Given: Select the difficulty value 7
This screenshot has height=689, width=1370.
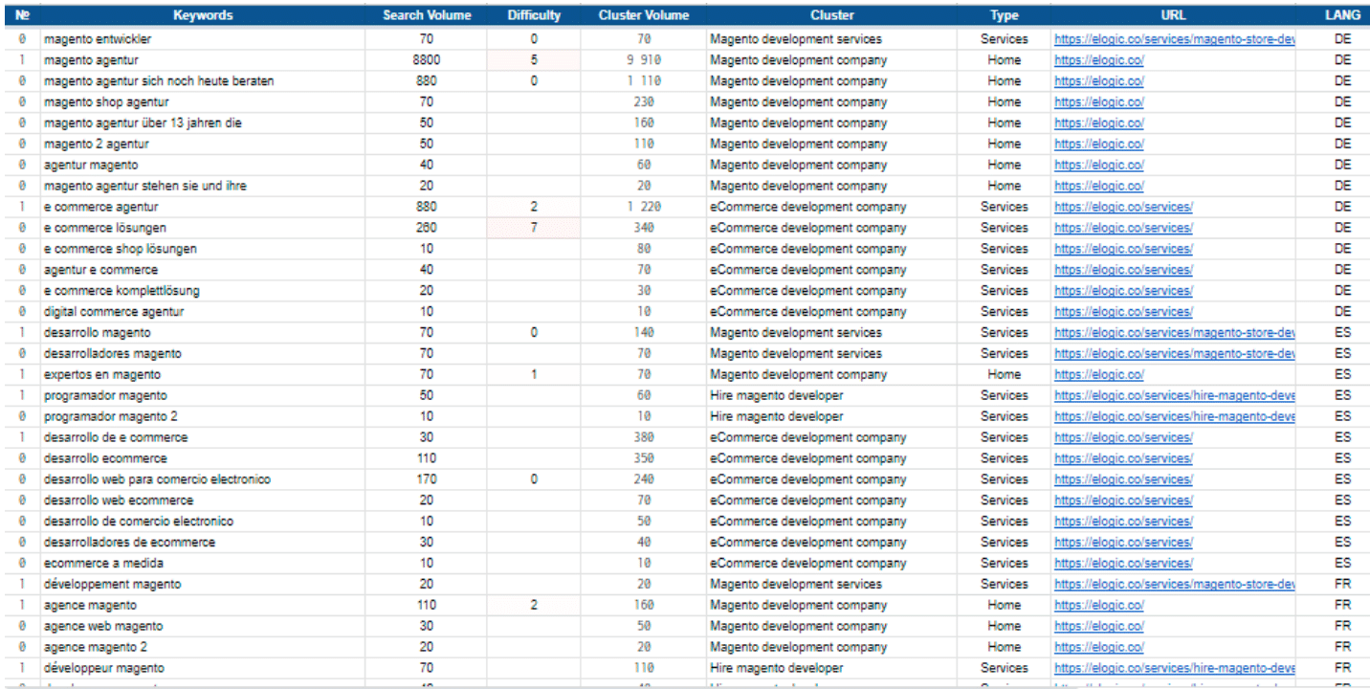Looking at the screenshot, I should coord(534,228).
